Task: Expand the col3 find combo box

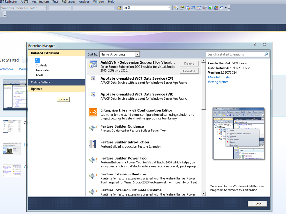Action: point(169,8)
